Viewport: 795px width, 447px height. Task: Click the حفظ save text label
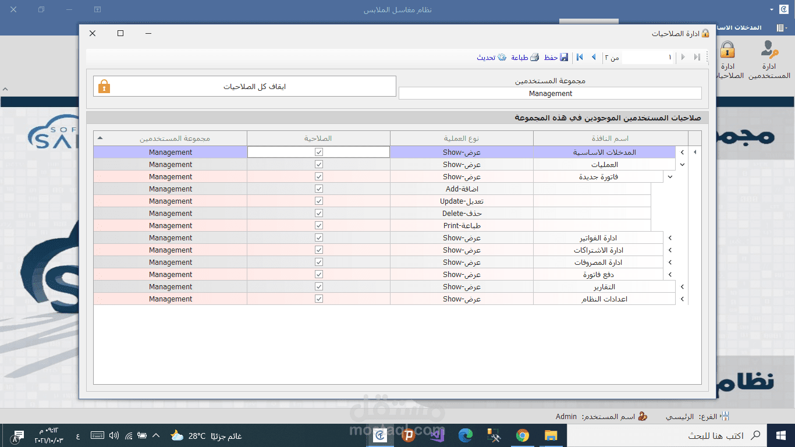[551, 57]
